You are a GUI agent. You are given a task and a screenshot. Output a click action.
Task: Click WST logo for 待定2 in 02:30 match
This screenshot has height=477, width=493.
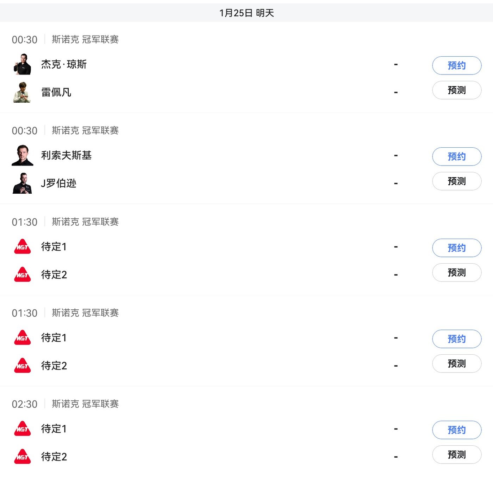click(x=22, y=457)
